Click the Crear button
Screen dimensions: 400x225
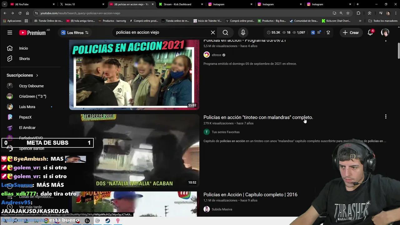click(351, 32)
